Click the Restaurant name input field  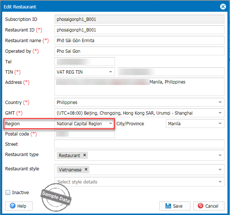coord(139,41)
